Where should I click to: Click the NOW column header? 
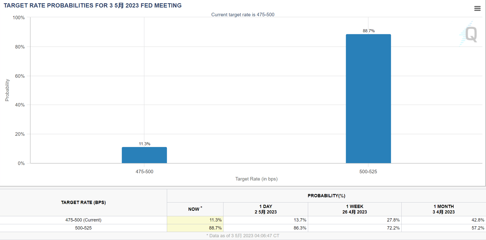click(x=195, y=209)
